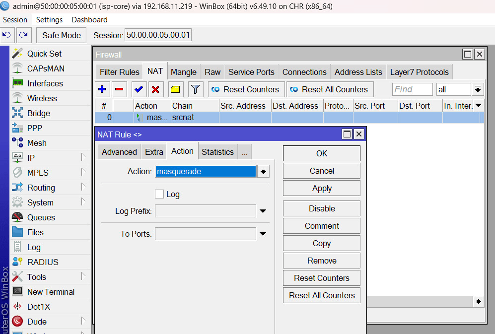
Task: Expand the Routing submenu
Action: pyautogui.click(x=83, y=187)
